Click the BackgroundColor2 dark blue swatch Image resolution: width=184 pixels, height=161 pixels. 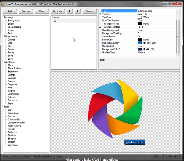[x=140, y=49]
